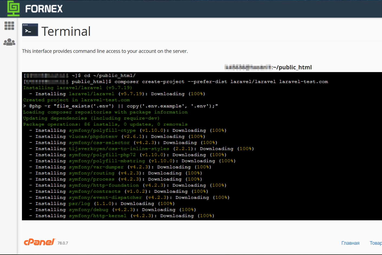Open the Главная footer link
The height and width of the screenshot is (255, 382).
click(350, 243)
